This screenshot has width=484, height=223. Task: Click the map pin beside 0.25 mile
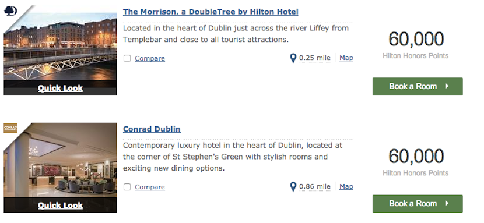click(293, 58)
